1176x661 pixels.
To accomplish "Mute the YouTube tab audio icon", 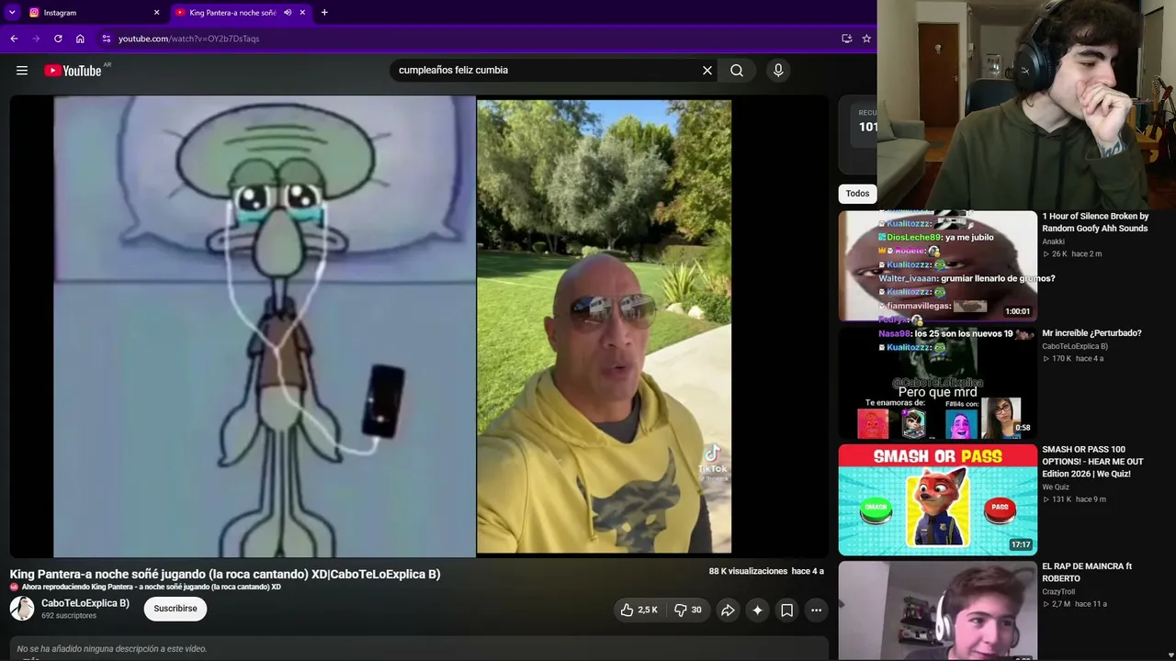I will [x=288, y=13].
